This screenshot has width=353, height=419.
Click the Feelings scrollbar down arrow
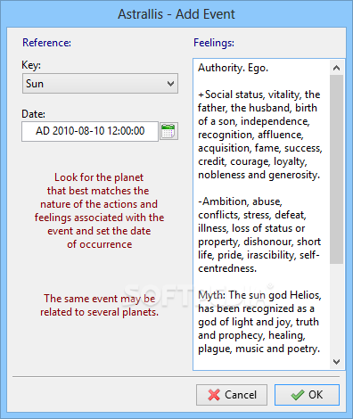pos(336,362)
